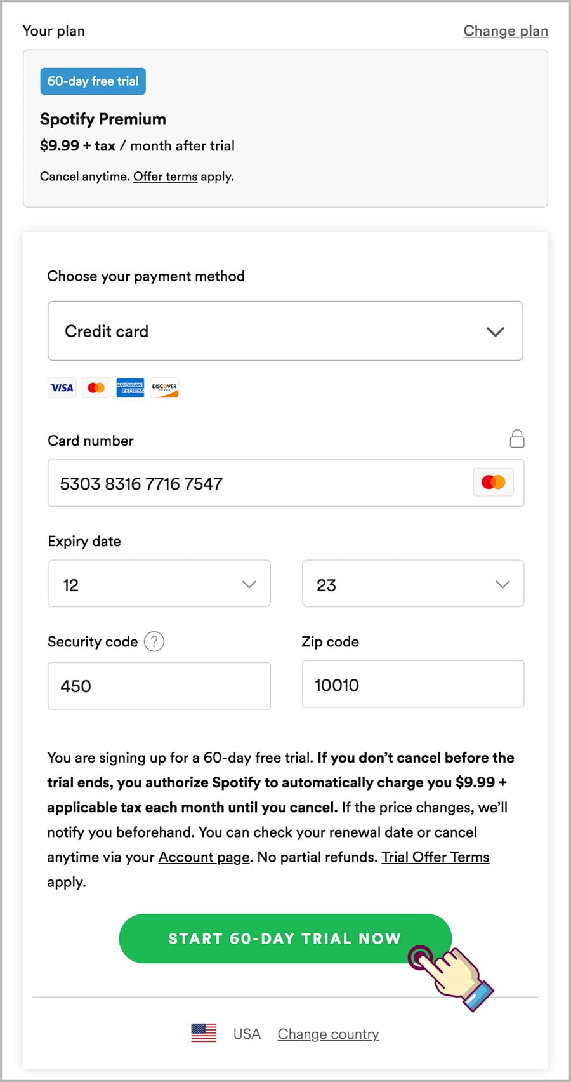Click the USA flag icon
This screenshot has height=1082, width=571.
point(204,1033)
